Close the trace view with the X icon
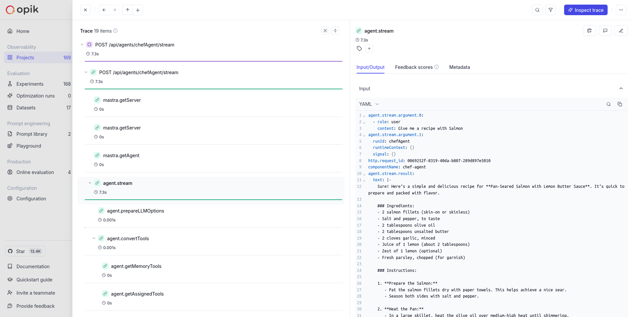The image size is (633, 317). 85,10
